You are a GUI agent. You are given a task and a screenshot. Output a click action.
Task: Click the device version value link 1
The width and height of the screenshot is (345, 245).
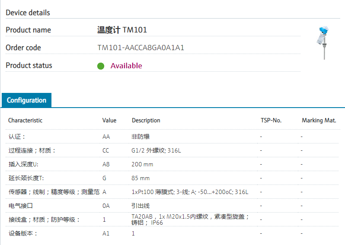click(133, 233)
